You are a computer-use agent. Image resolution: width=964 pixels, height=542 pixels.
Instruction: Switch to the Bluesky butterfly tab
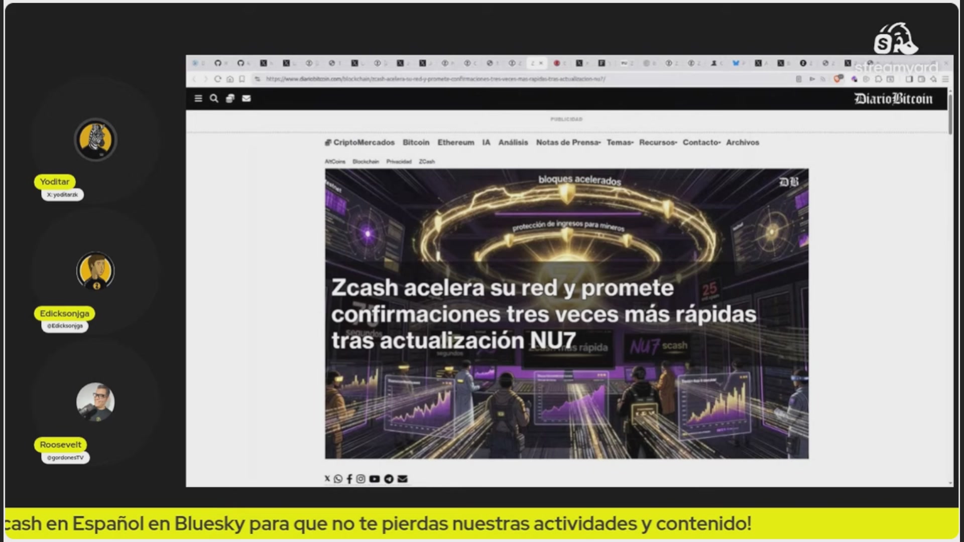(x=736, y=63)
